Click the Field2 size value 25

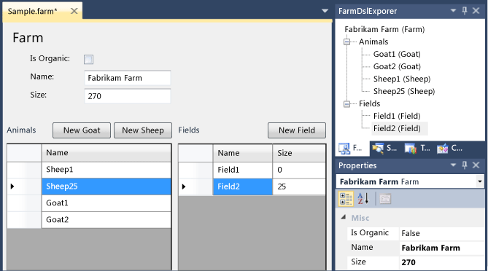tap(299, 186)
